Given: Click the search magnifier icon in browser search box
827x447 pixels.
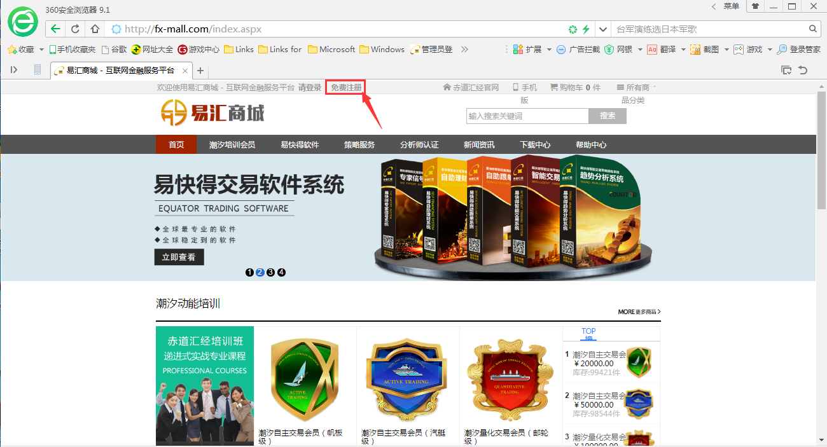Looking at the screenshot, I should [813, 29].
